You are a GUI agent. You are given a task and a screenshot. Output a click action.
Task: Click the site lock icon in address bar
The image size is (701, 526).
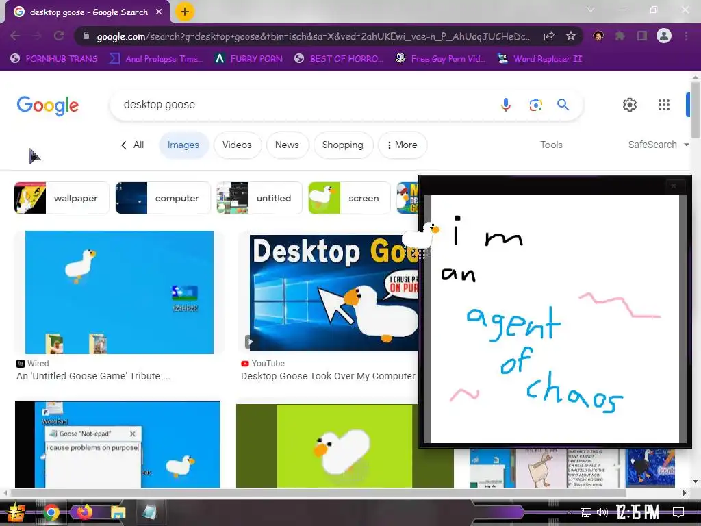[86, 36]
